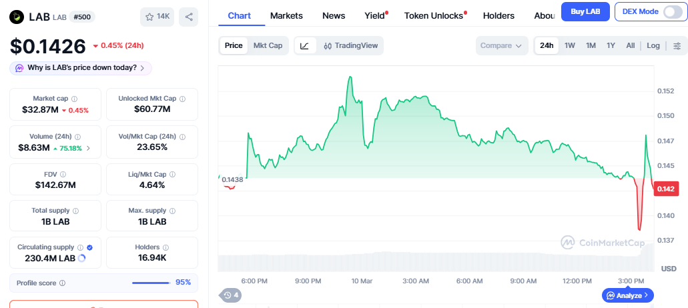Open the history events badge showing 4
Viewport: 688px width, 308px height.
[230, 295]
